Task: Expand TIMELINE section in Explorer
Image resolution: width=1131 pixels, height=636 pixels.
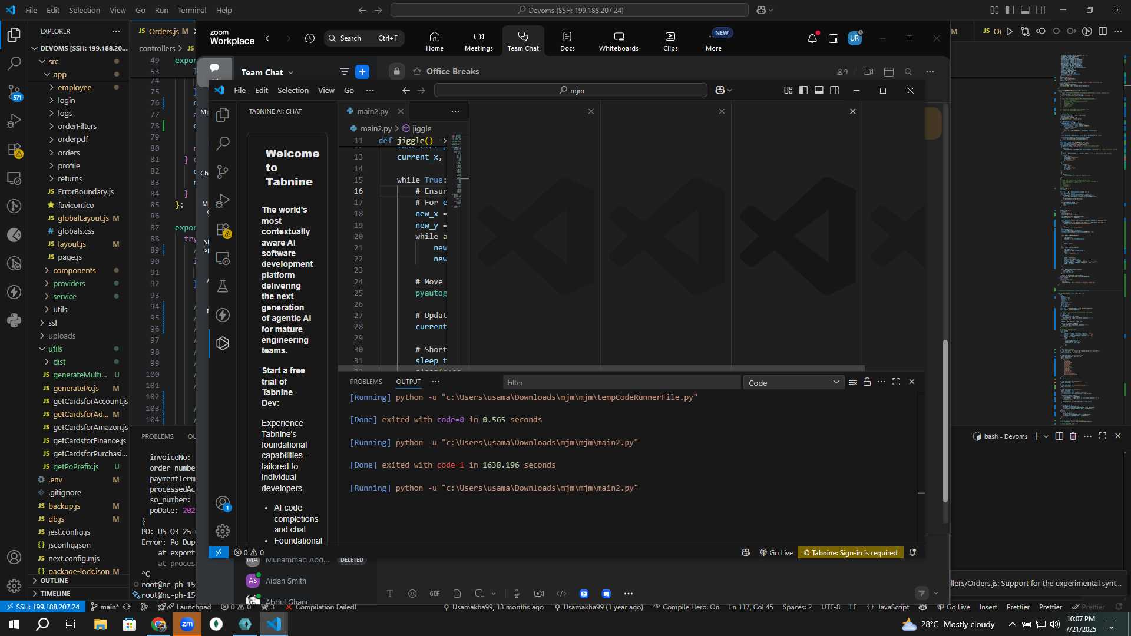Action: [55, 594]
